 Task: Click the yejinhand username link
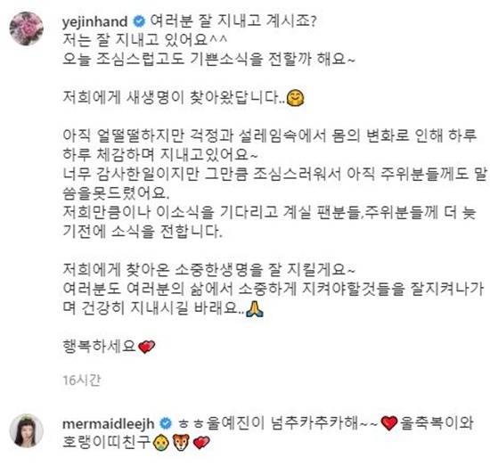(95, 21)
